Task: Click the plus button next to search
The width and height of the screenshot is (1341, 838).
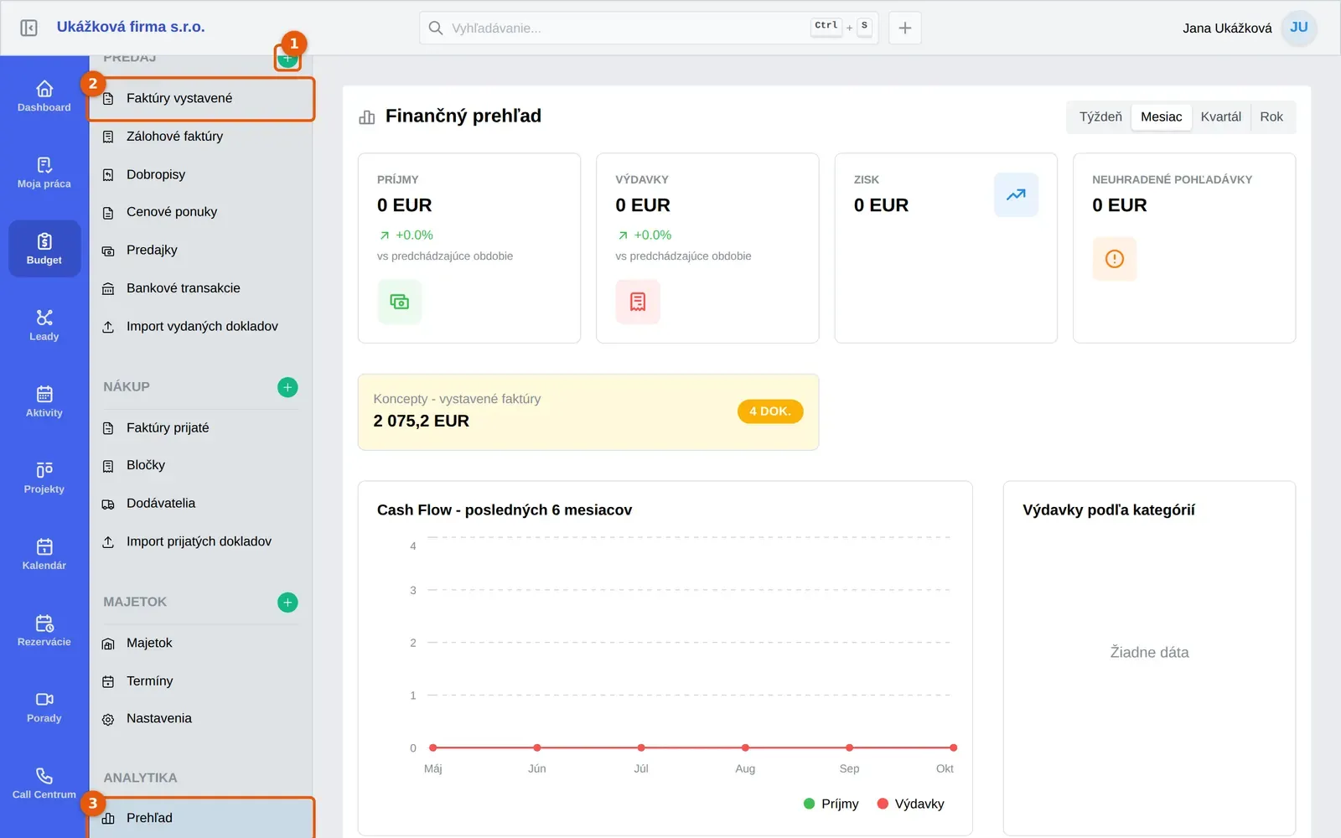Action: (x=905, y=28)
